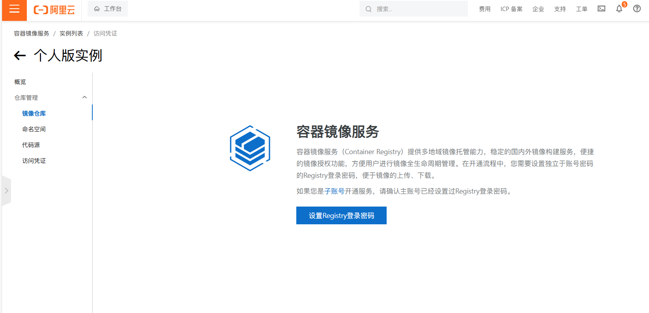Click the 容器镜像服务 heading text

click(x=338, y=132)
